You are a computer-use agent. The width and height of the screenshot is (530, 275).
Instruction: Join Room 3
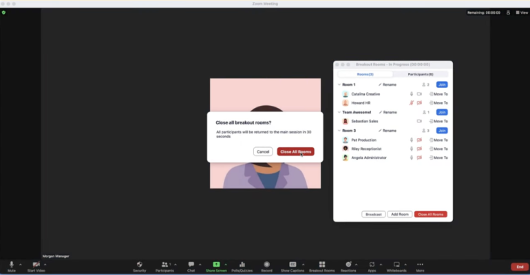(x=441, y=130)
